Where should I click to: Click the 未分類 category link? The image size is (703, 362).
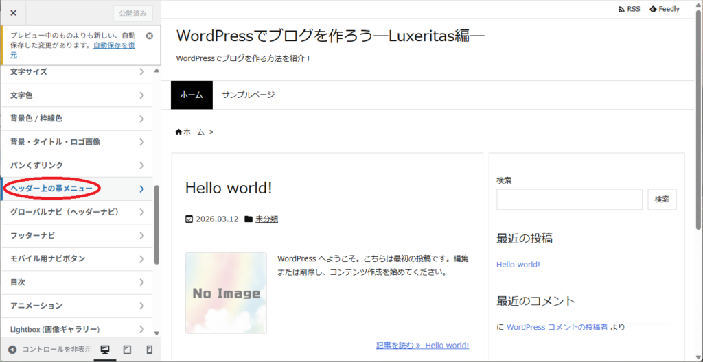pyautogui.click(x=267, y=219)
